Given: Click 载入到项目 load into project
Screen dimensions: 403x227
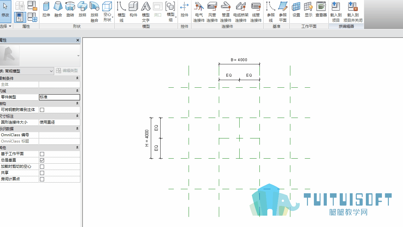Looking at the screenshot, I should pyautogui.click(x=336, y=12).
